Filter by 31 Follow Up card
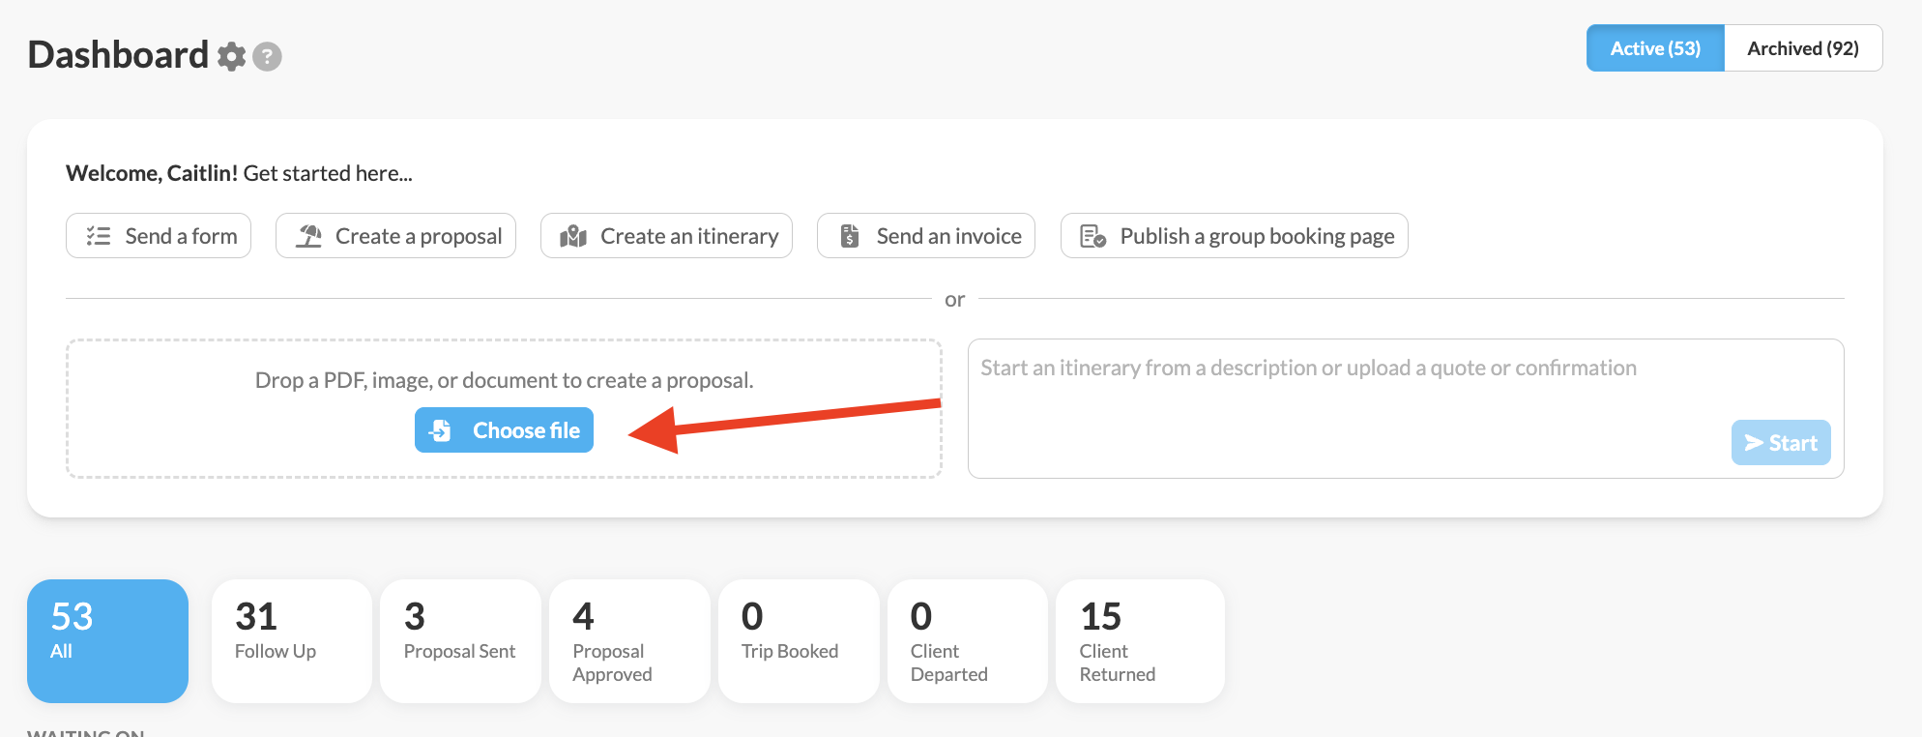 coord(292,641)
